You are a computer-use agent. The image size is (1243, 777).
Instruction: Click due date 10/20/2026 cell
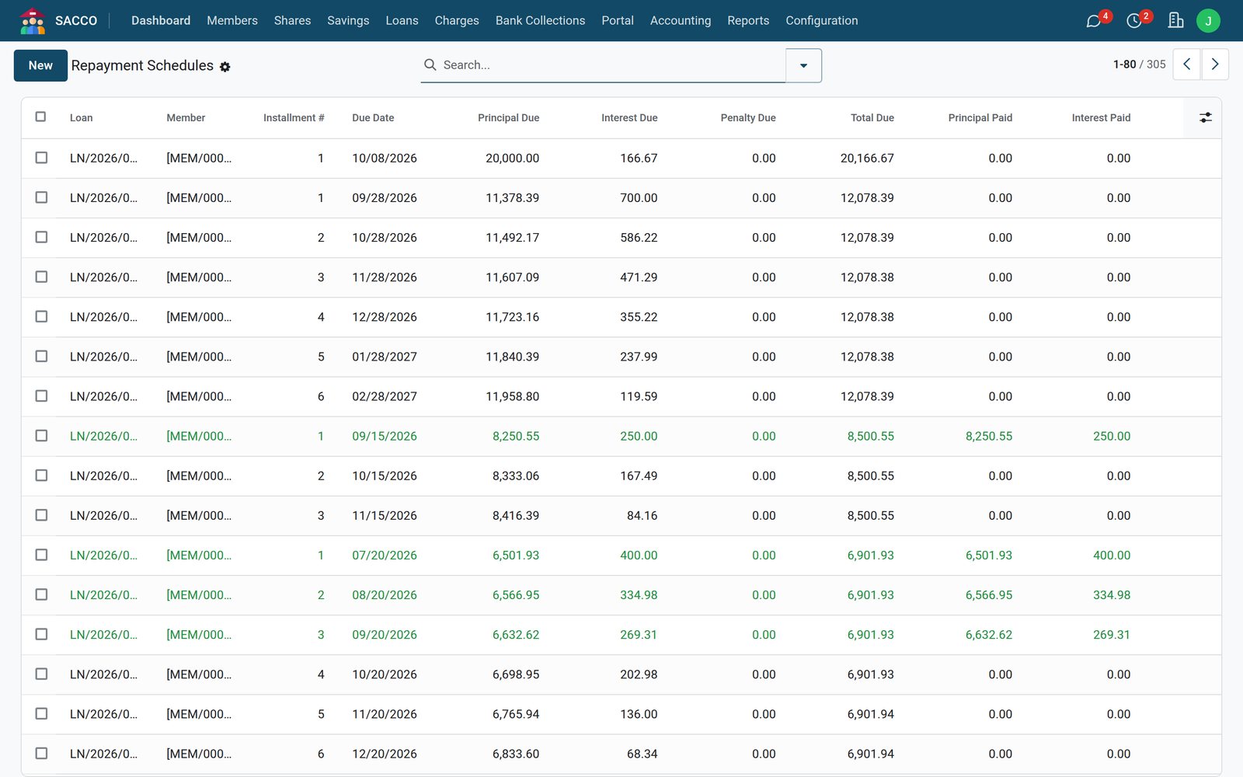coord(385,674)
